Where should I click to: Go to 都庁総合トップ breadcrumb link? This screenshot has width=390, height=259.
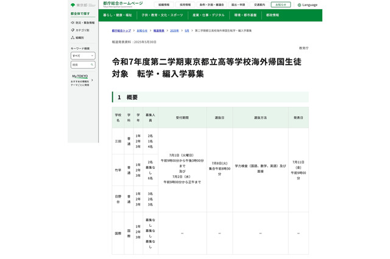pos(122,30)
